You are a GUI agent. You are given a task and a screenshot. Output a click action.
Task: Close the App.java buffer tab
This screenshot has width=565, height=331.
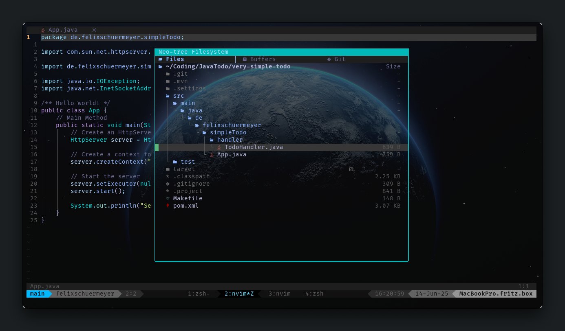94,30
